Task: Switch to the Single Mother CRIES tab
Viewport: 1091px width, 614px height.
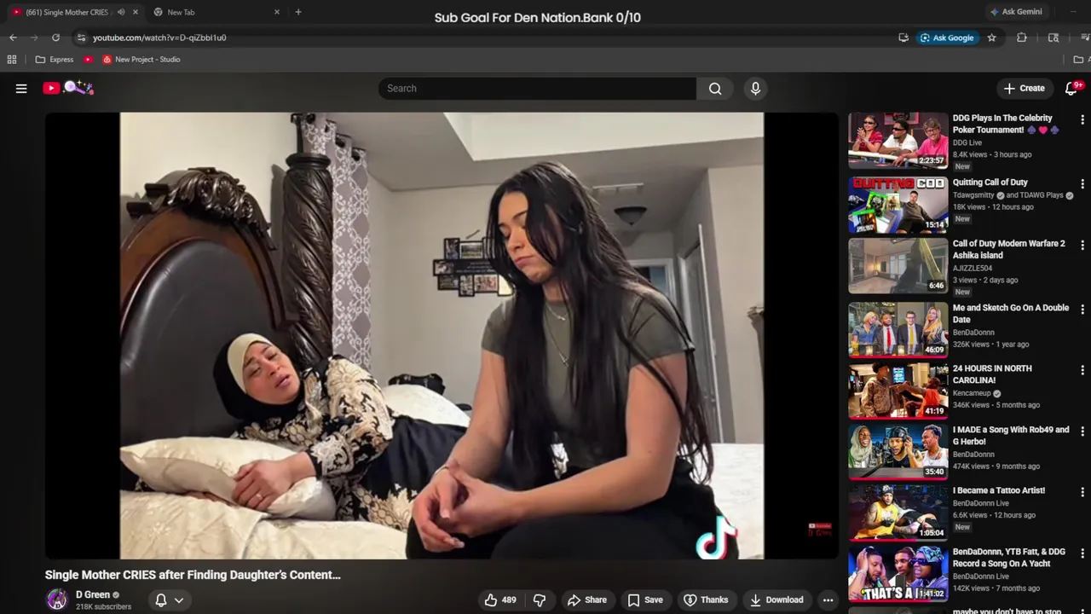Action: (66, 12)
